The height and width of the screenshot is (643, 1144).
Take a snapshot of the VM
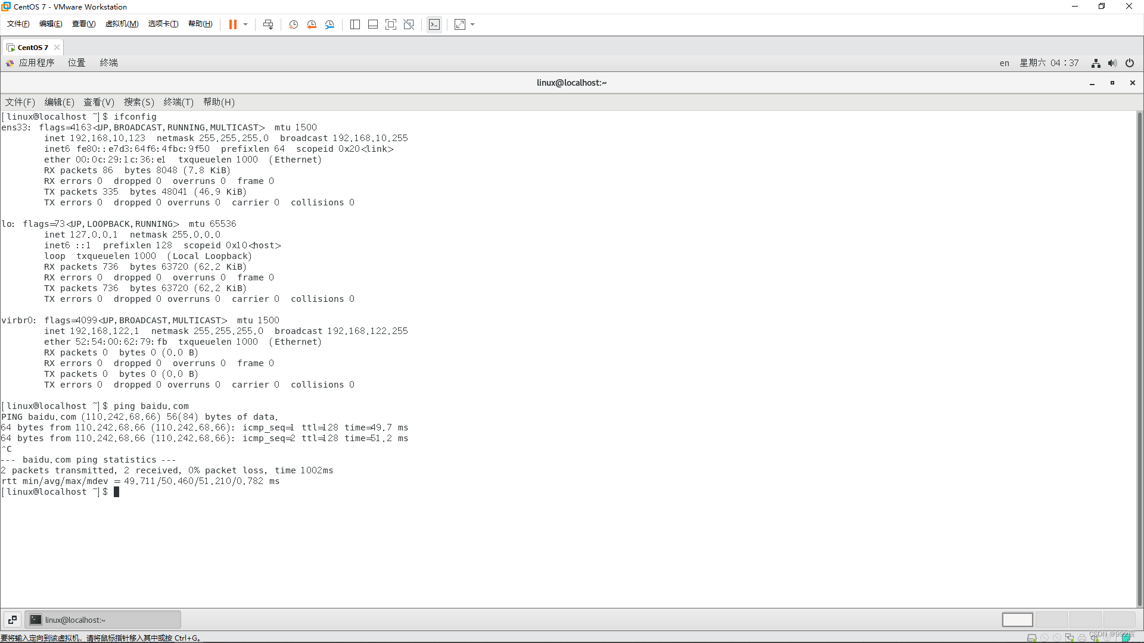(x=294, y=24)
